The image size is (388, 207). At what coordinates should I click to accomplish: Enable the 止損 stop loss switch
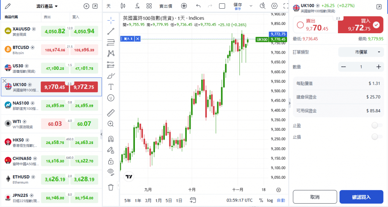pos(377,136)
